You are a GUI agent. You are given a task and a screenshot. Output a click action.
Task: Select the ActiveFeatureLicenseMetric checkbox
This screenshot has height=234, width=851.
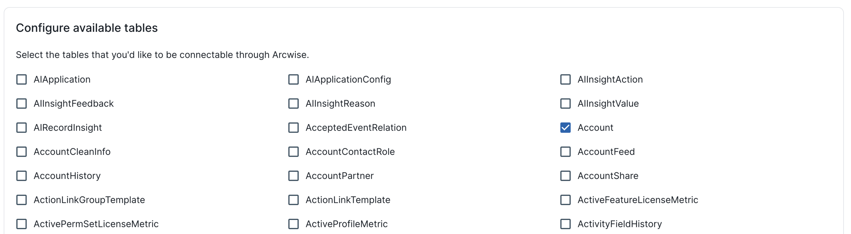click(x=565, y=200)
